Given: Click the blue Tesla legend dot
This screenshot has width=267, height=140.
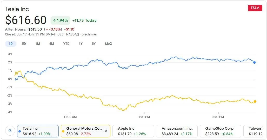Looking at the screenshot, I should click(20, 131).
